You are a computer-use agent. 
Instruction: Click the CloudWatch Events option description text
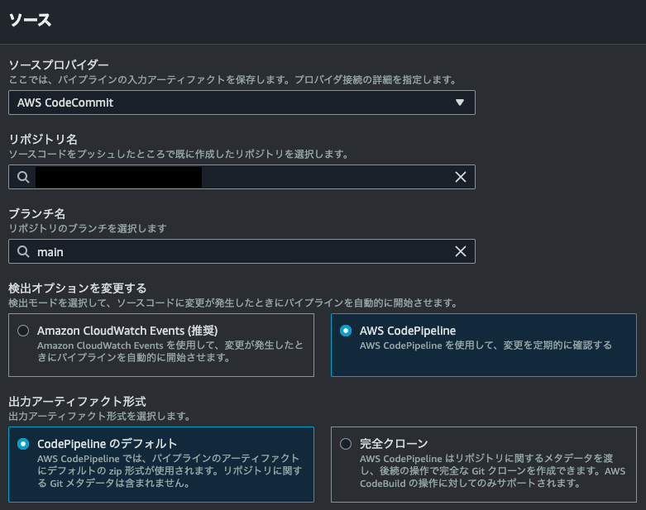[170, 351]
